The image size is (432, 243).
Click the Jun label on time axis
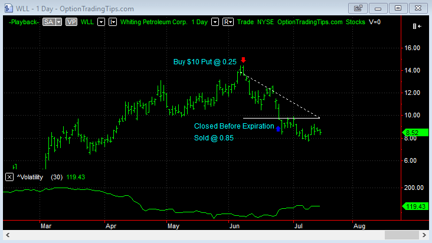(x=234, y=226)
